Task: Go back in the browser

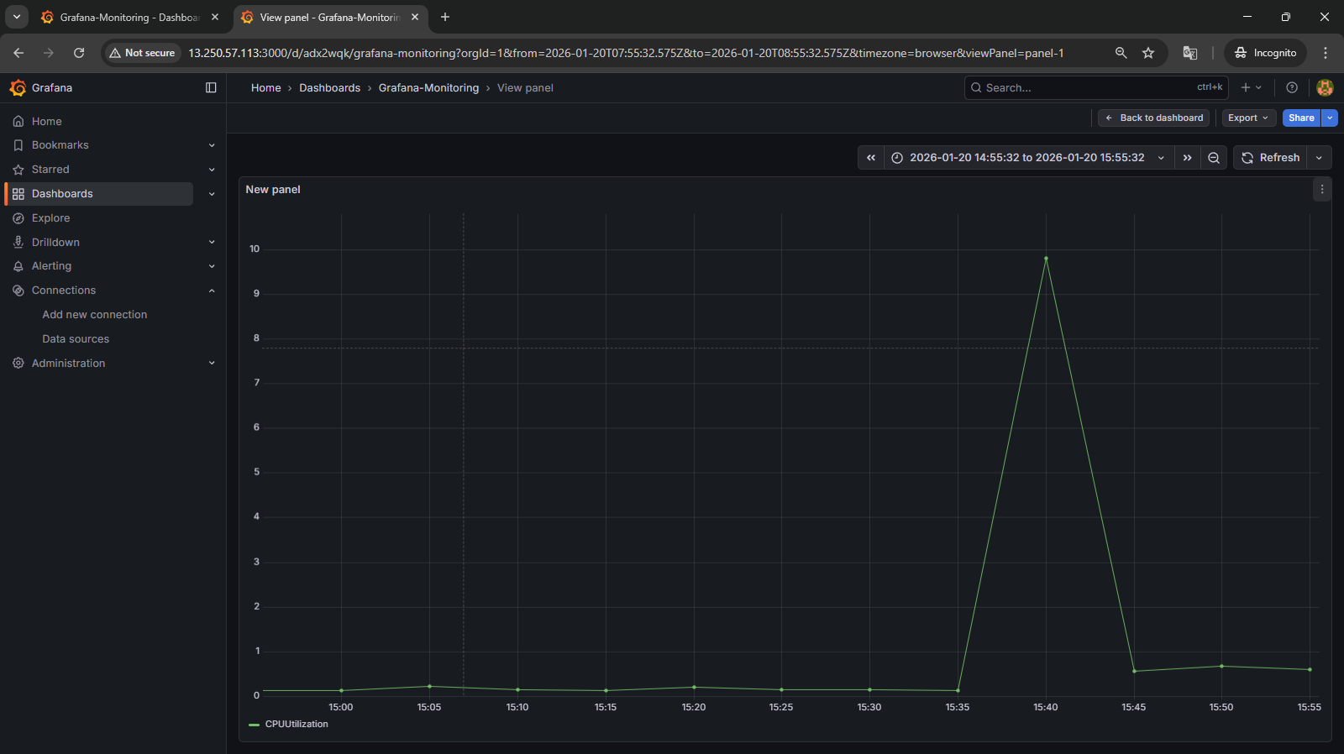Action: [x=18, y=53]
